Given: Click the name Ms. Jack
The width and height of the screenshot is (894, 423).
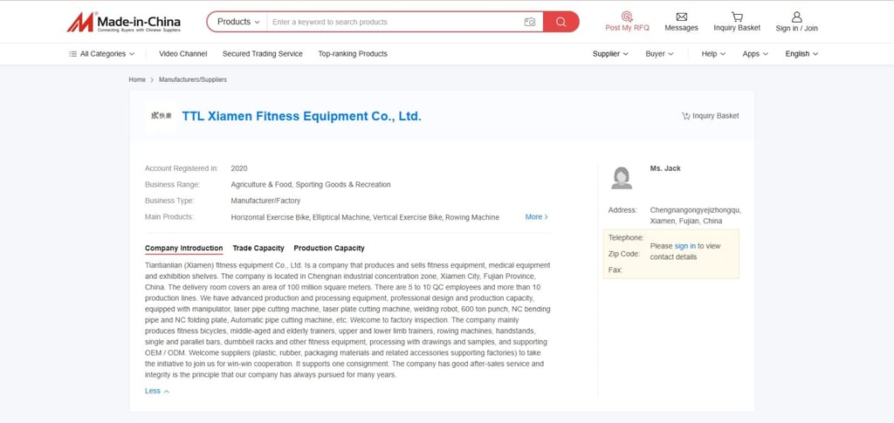Looking at the screenshot, I should [665, 168].
